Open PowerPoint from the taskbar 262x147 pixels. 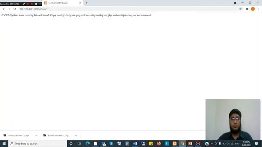point(190,143)
